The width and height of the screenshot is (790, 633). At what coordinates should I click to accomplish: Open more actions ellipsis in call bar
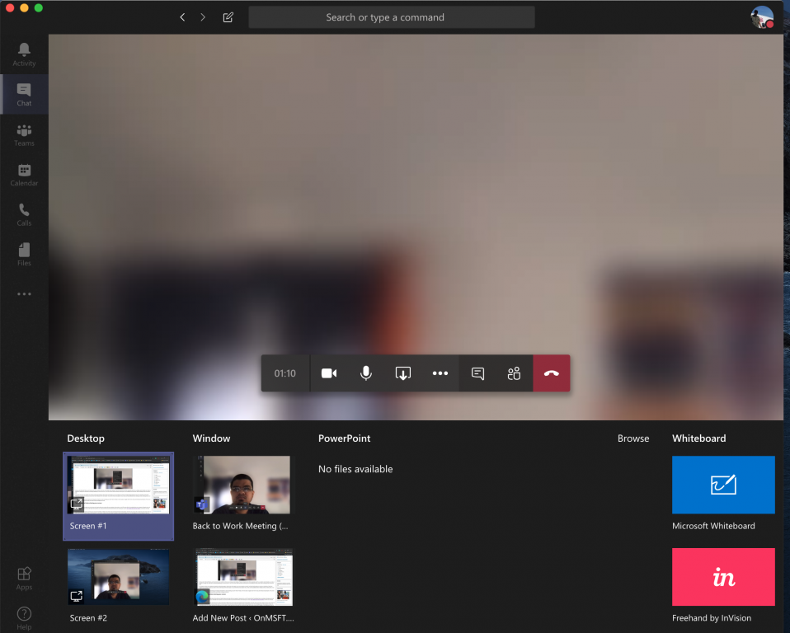pyautogui.click(x=440, y=373)
